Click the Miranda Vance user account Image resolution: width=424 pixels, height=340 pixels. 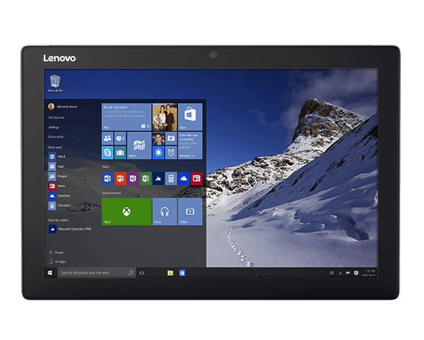63,106
